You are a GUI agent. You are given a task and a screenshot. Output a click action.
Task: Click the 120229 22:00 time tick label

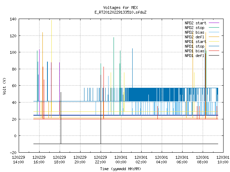(x=100, y=160)
